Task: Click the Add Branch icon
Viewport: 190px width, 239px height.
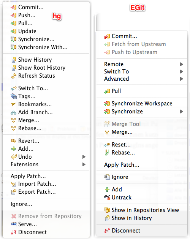Action: point(13,113)
